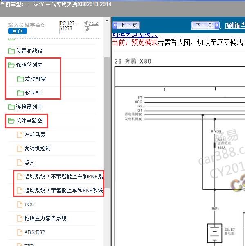Click the 26 奔腾 X80 diagram title

[133, 61]
